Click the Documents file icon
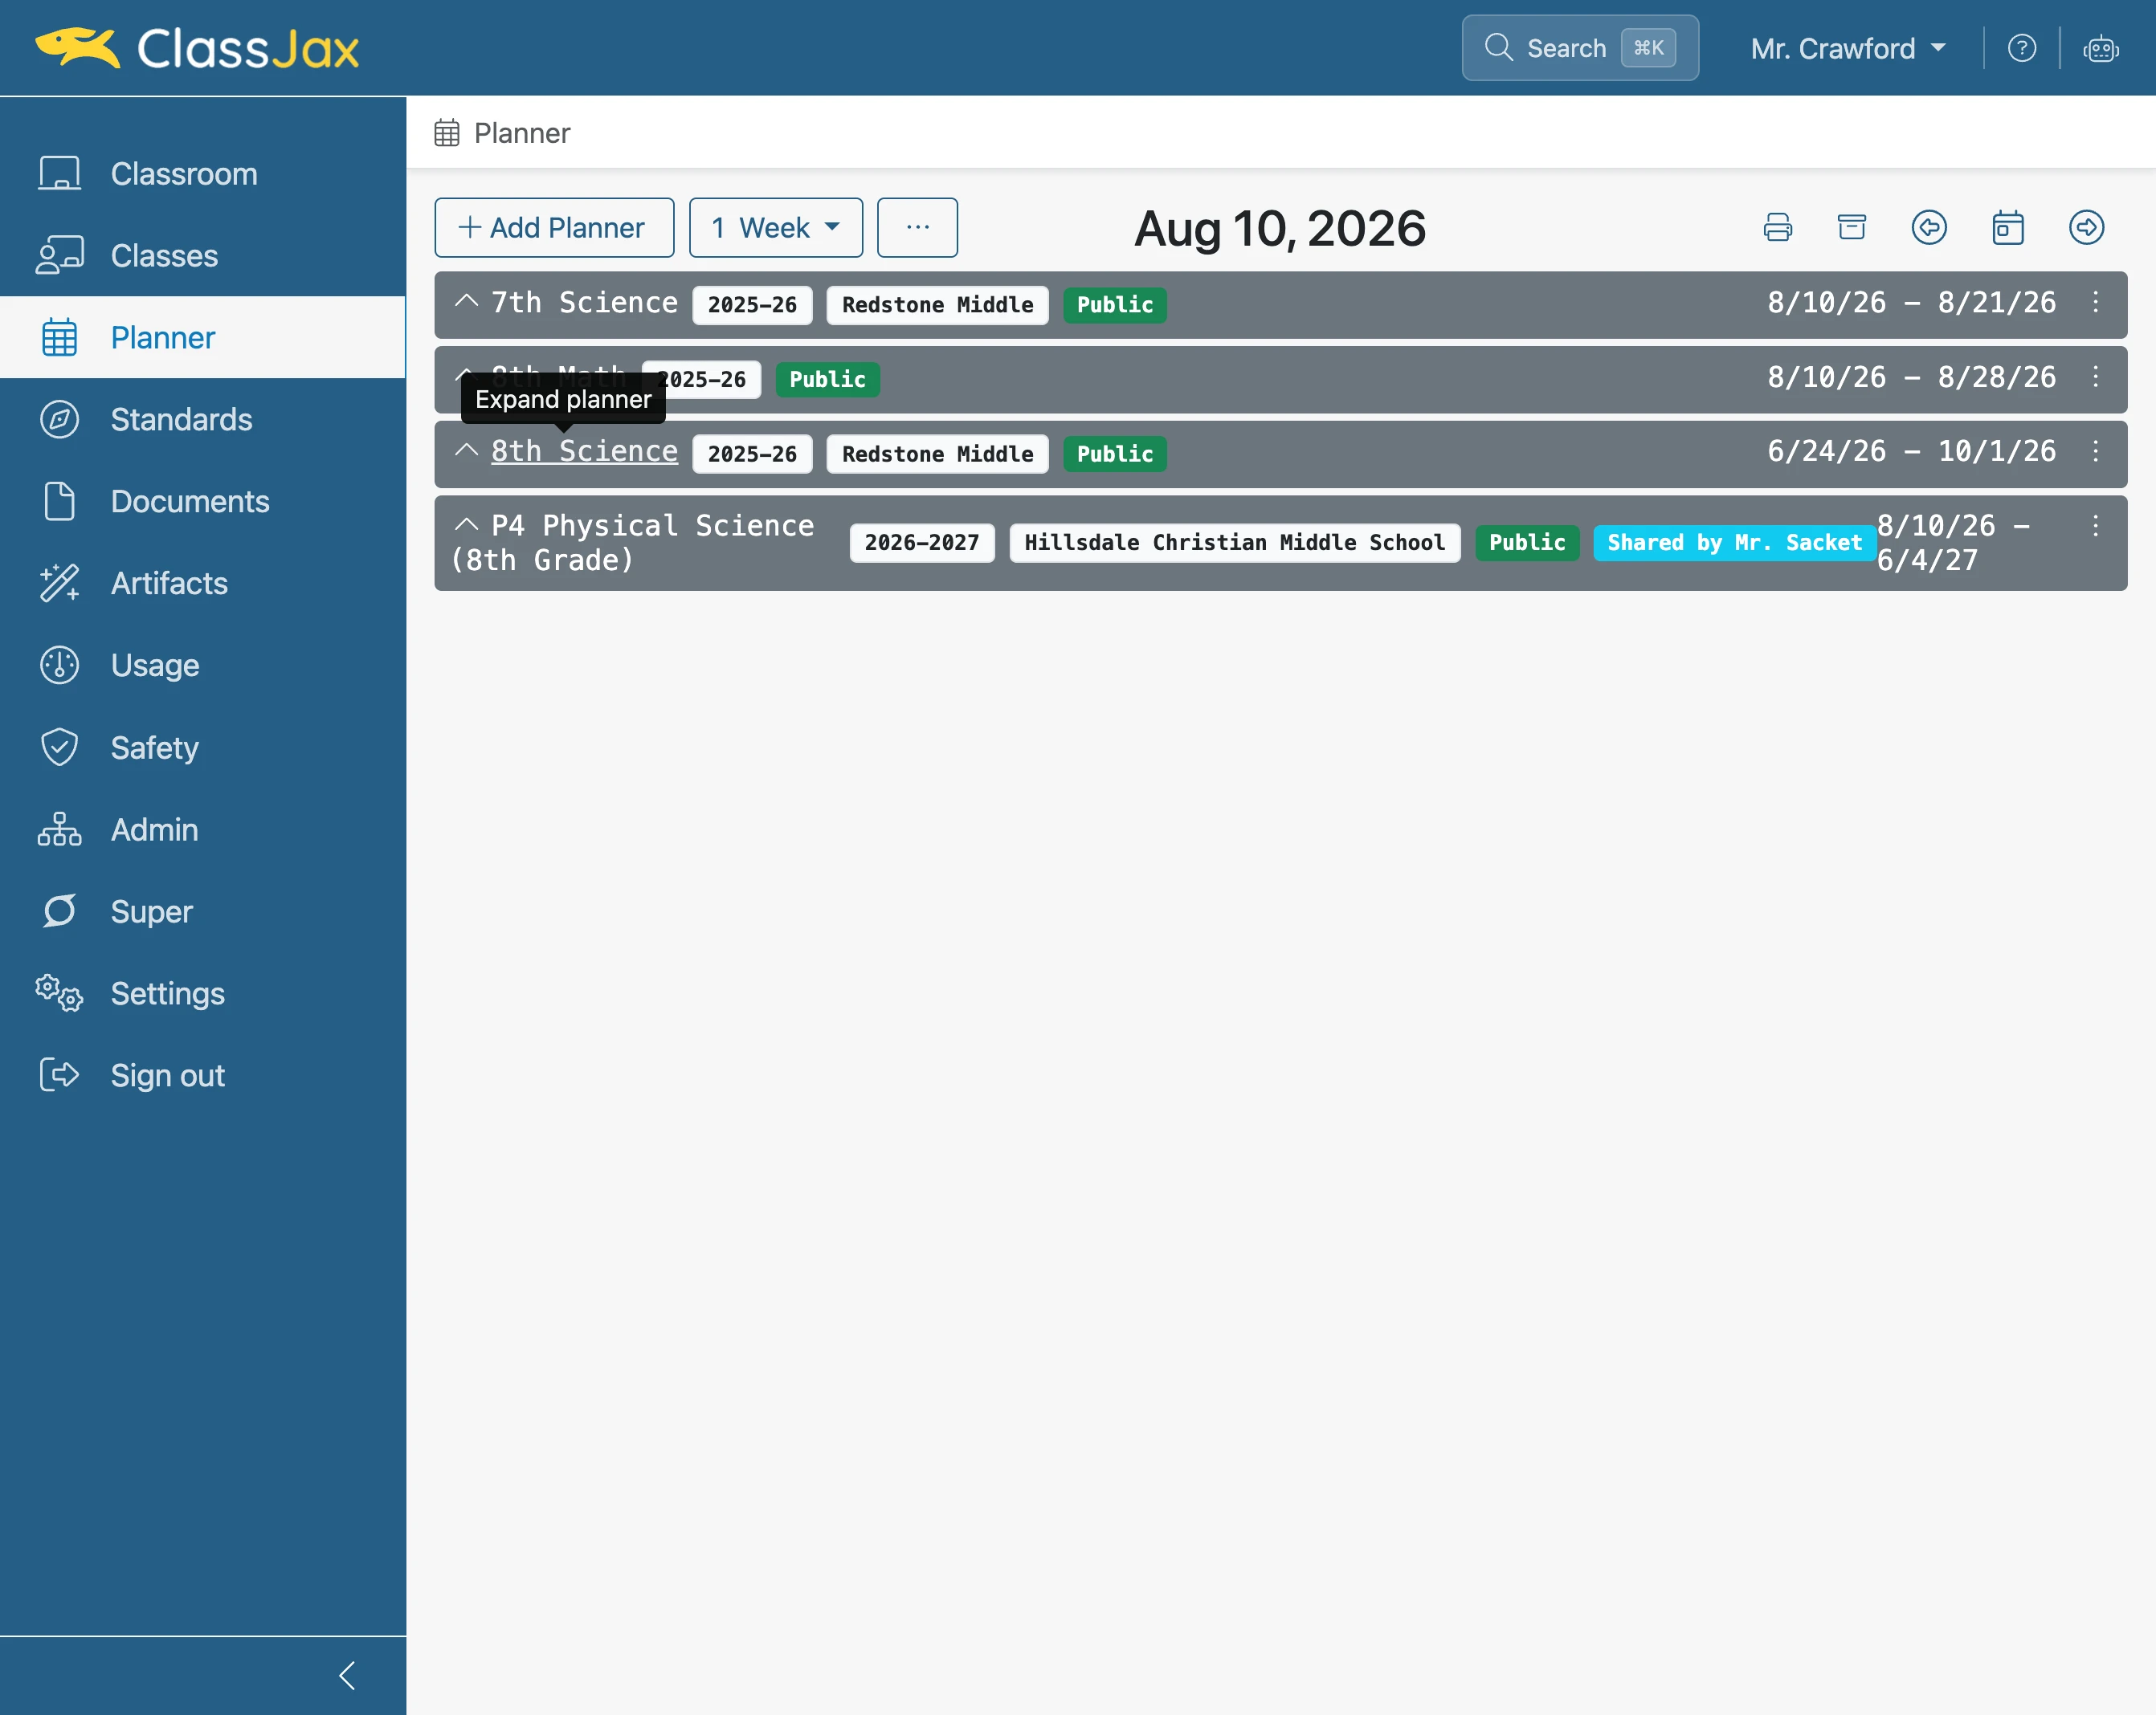The height and width of the screenshot is (1715, 2156). coord(59,501)
